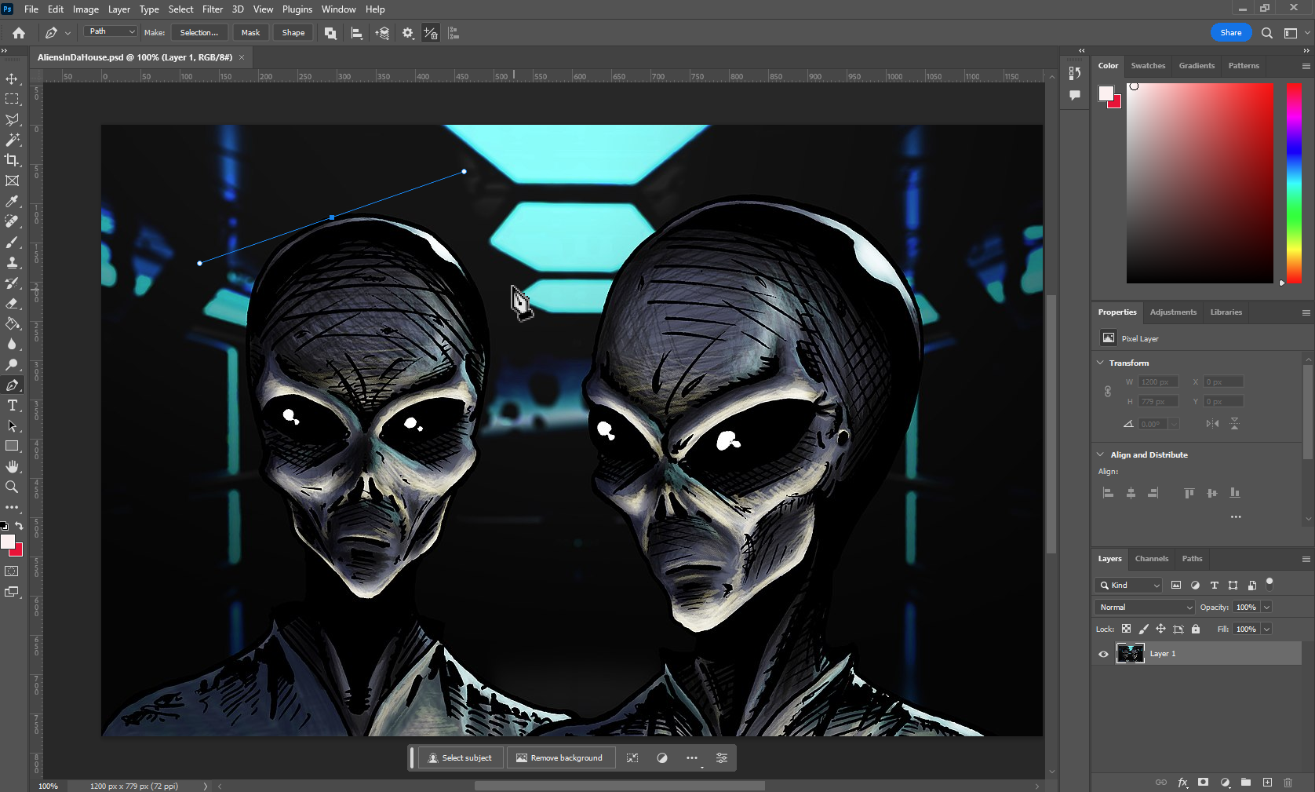This screenshot has width=1315, height=792.
Task: Select the Move tool
Action: pos(12,78)
